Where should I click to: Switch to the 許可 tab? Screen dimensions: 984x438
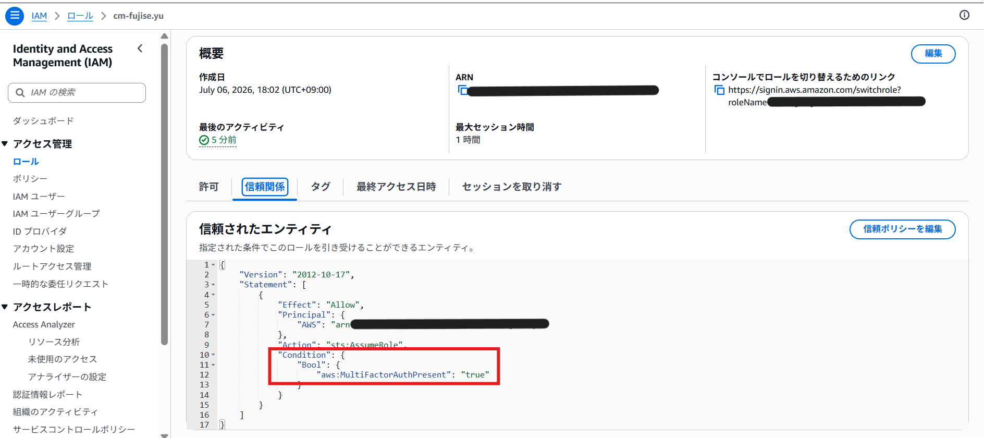208,187
